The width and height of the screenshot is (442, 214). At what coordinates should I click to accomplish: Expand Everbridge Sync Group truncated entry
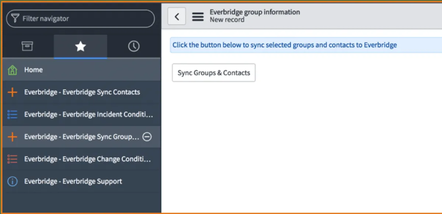(x=81, y=137)
